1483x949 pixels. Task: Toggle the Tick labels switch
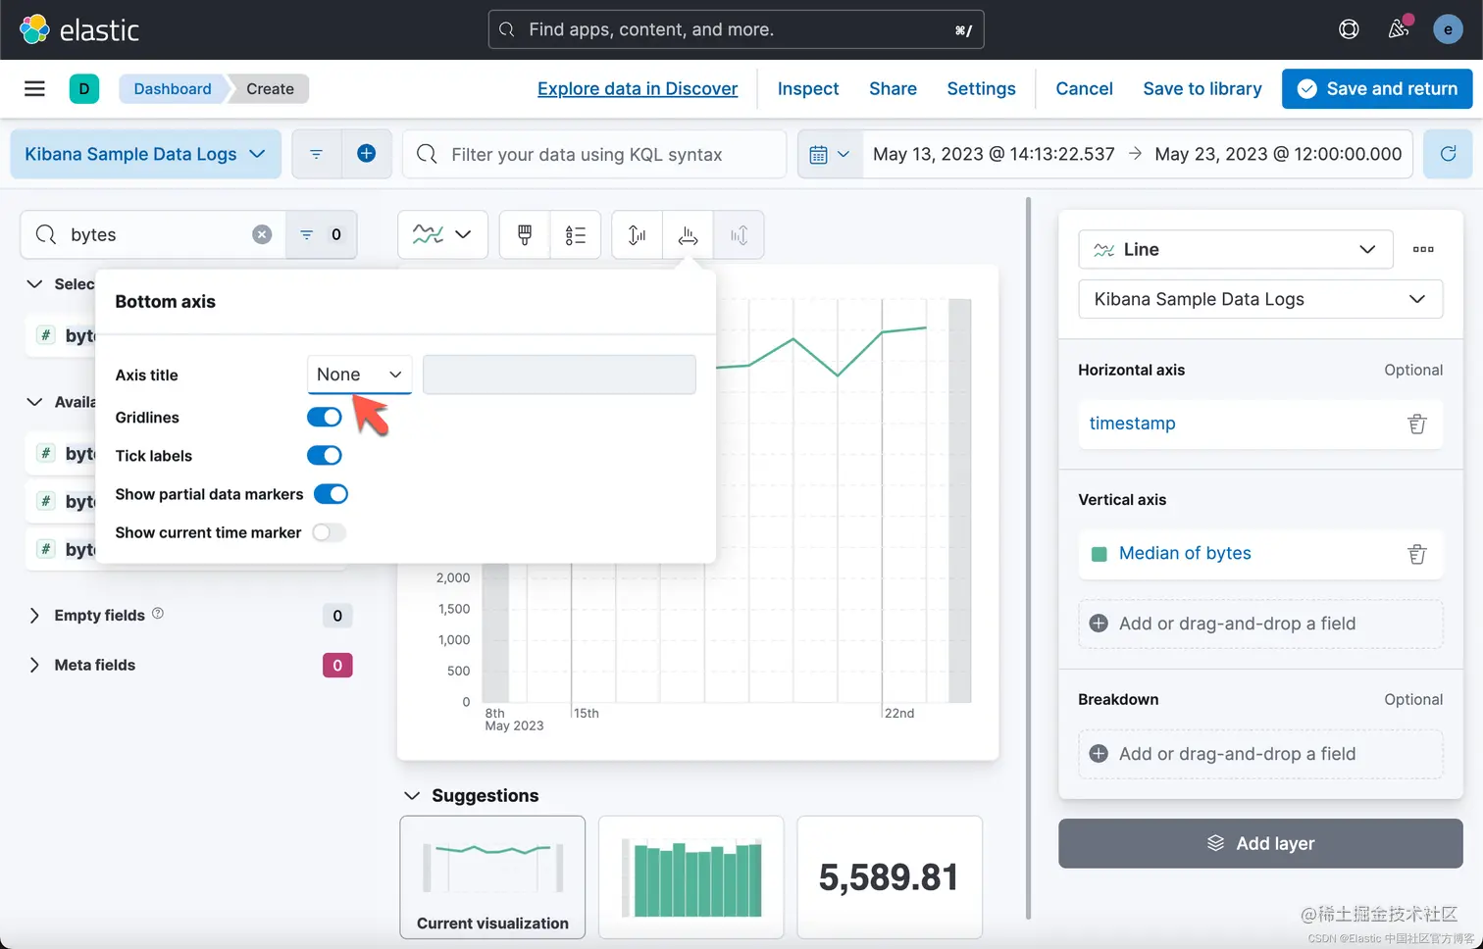(325, 455)
